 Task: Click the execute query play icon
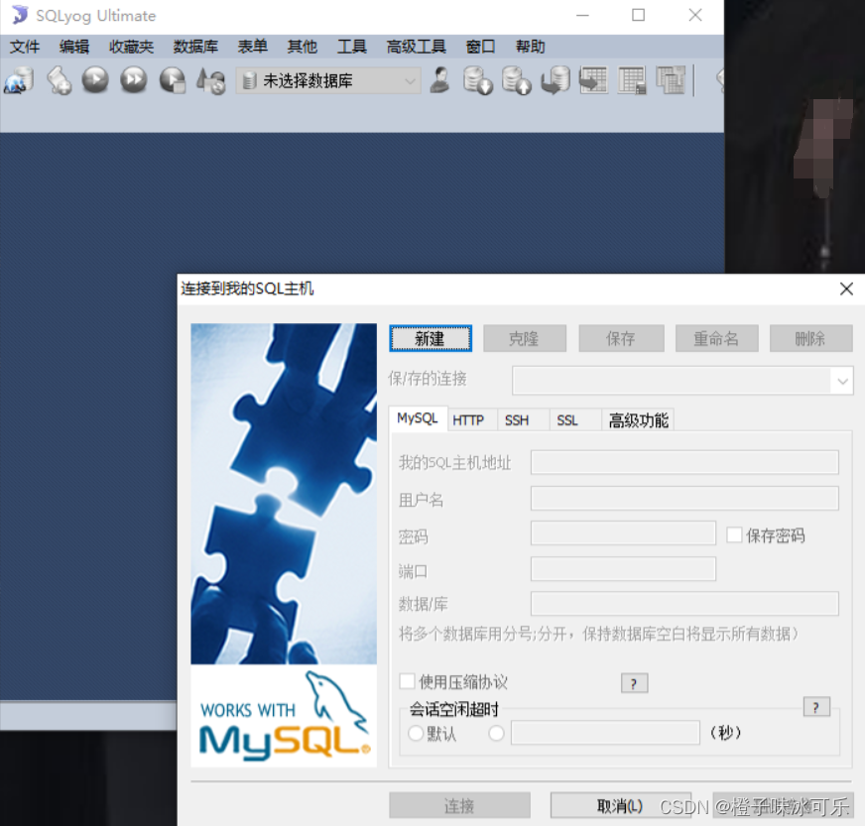tap(95, 80)
